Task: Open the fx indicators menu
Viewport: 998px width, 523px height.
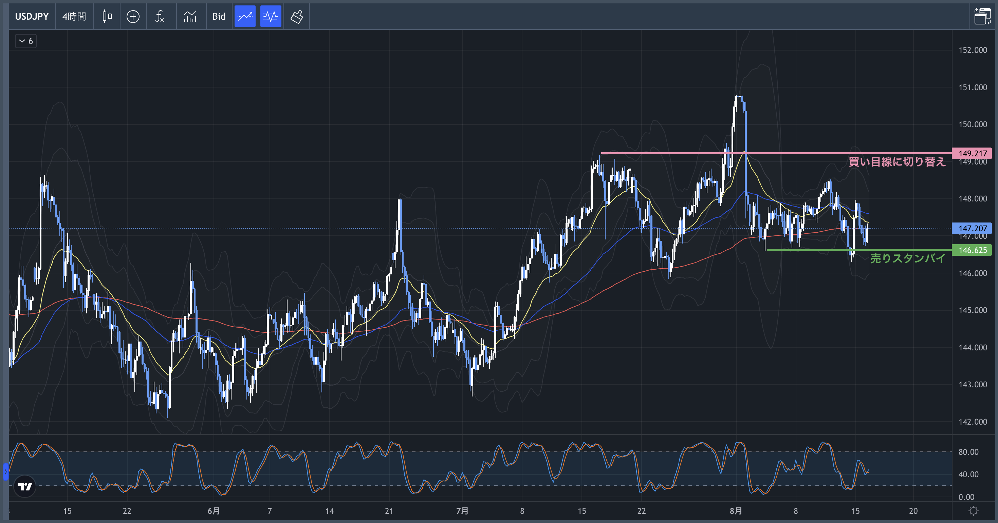Action: (x=160, y=16)
